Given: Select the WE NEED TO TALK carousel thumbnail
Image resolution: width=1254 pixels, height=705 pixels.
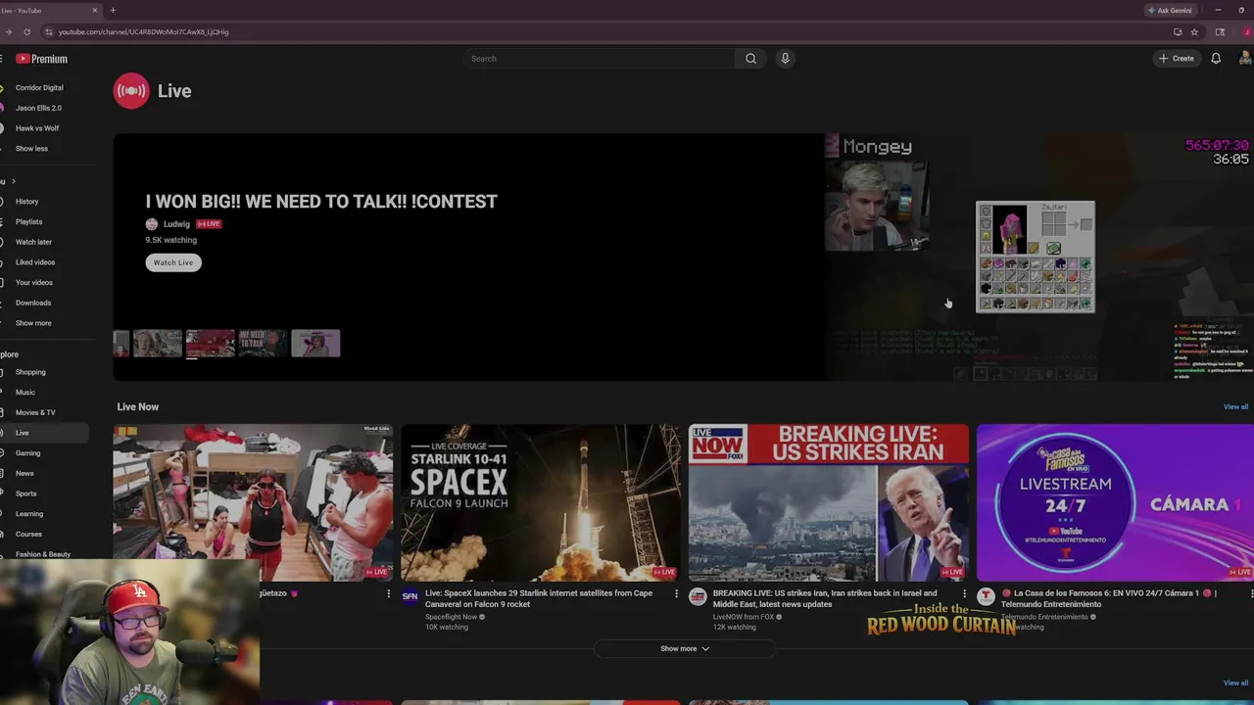Looking at the screenshot, I should 262,343.
